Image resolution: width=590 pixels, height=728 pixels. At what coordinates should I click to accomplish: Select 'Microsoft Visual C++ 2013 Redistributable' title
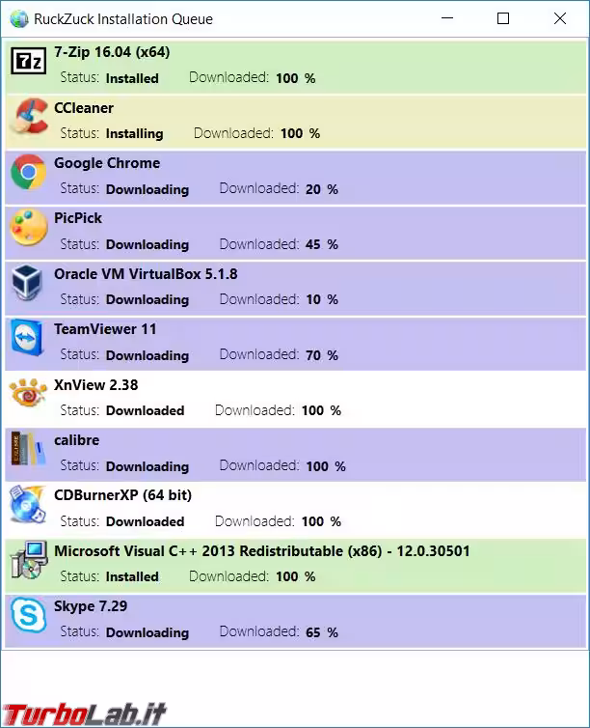[x=262, y=551]
